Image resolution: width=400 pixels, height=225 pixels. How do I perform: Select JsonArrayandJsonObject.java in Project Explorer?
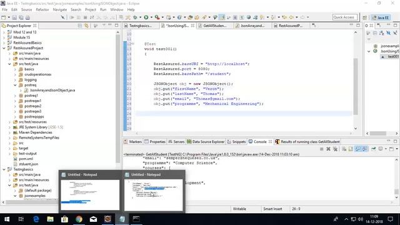(52, 90)
